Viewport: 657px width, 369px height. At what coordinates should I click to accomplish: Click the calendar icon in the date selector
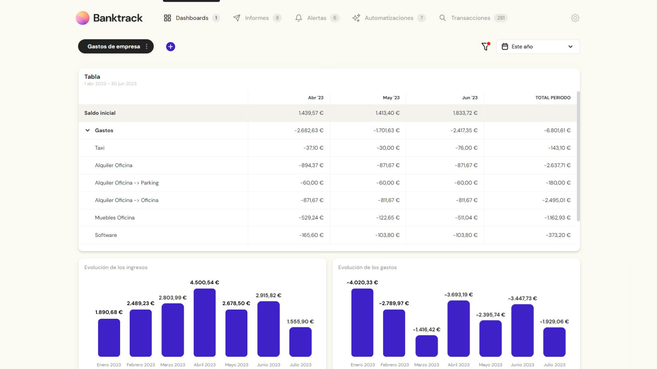click(x=505, y=47)
